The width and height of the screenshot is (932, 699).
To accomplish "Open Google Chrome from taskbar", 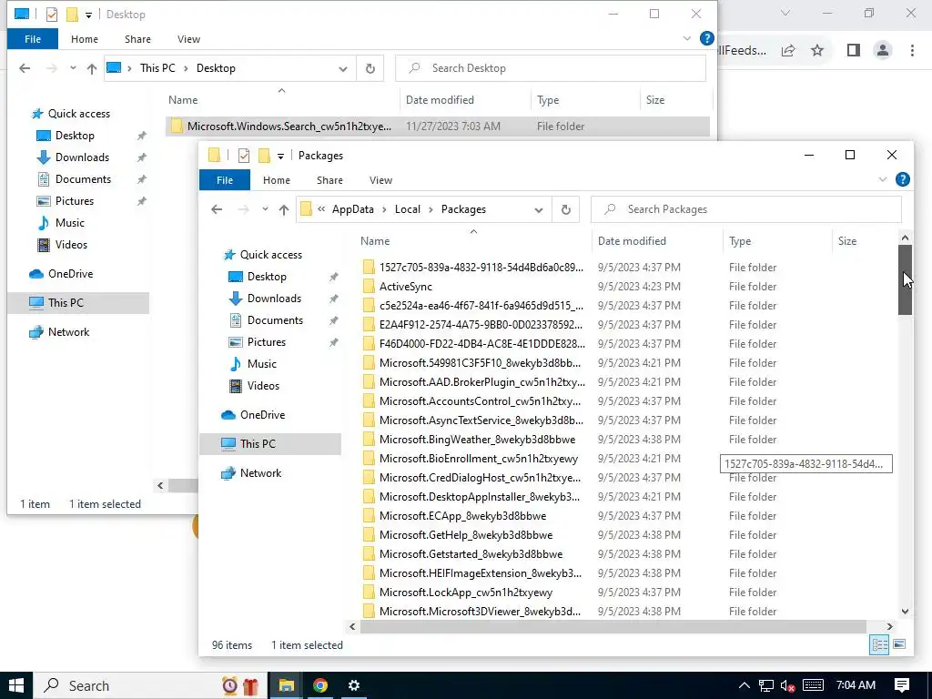I will click(x=320, y=685).
